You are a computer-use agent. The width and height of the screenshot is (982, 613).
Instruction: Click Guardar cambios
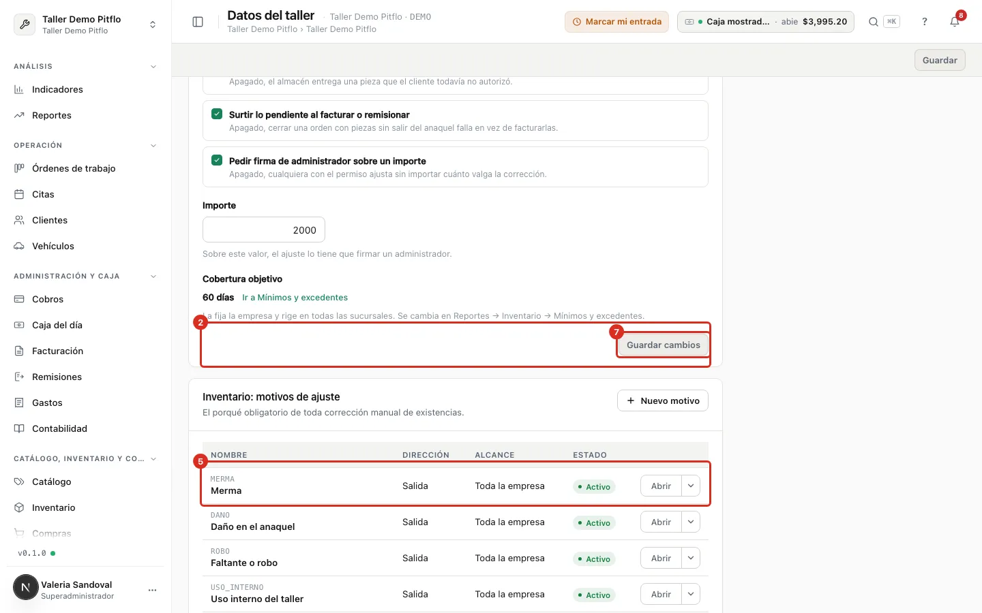point(663,345)
